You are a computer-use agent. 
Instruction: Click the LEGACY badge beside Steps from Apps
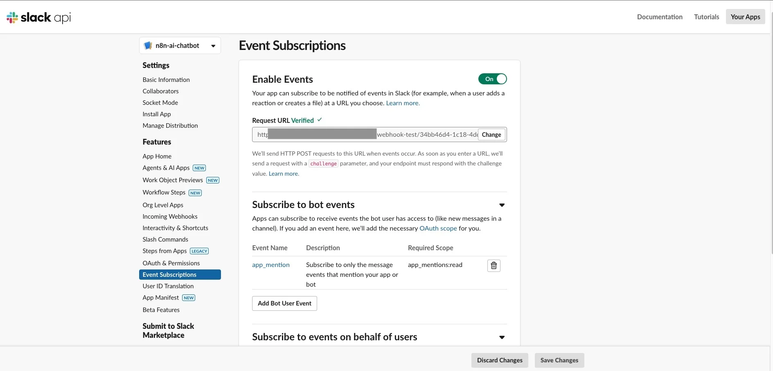coord(199,251)
